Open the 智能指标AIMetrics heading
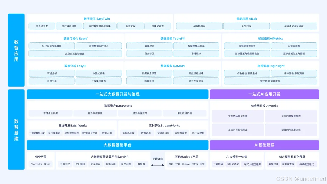 point(270,38)
